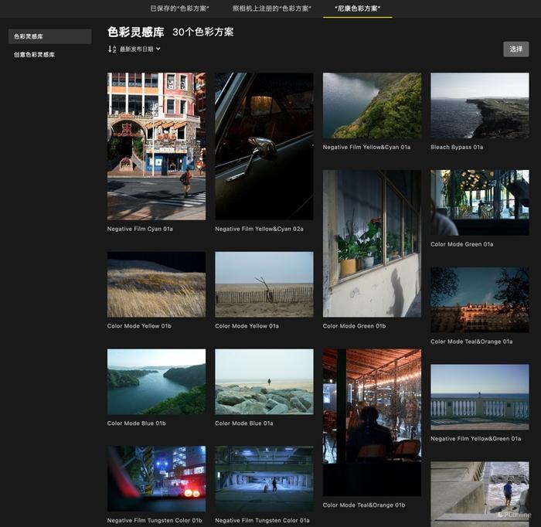This screenshot has height=527, width=541.
Task: Select the "尼康色彩方案" tab
Action: click(357, 8)
